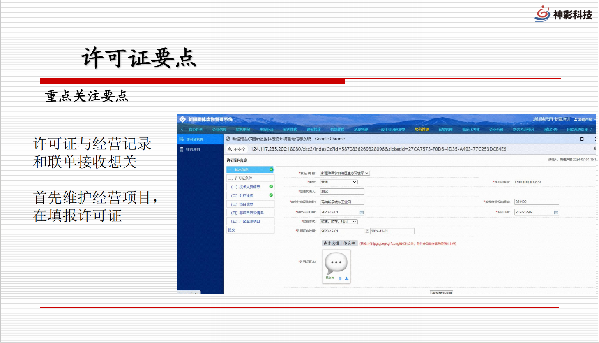Open the 危废管理 nav tab
Screen dimensions: 599x343
(x=361, y=130)
